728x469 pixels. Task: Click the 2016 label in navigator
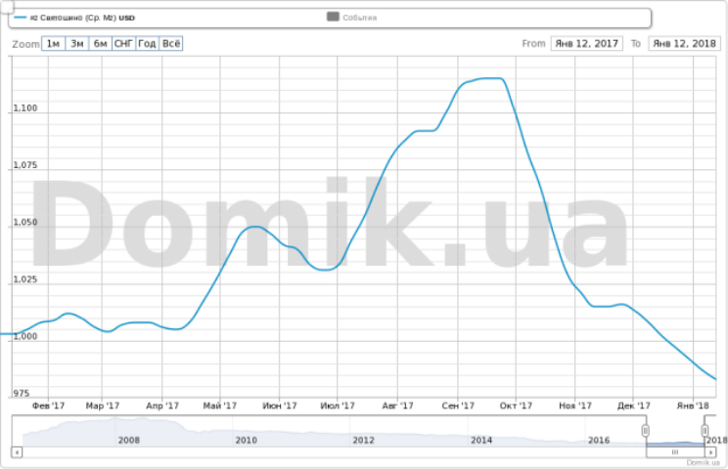(x=599, y=440)
